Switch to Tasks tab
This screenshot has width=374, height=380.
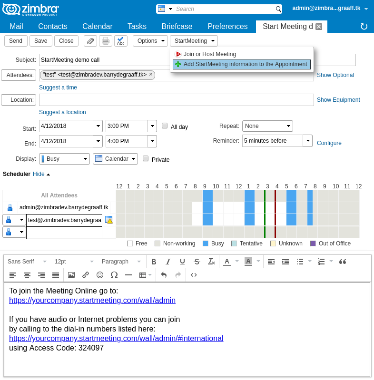point(137,27)
